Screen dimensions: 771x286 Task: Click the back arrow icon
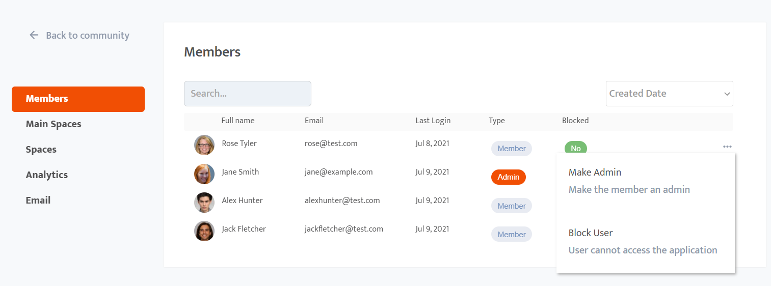tap(34, 35)
